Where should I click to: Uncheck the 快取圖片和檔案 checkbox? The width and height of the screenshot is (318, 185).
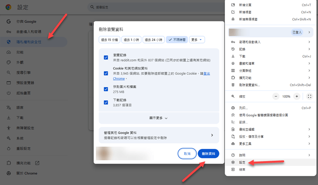(106, 89)
